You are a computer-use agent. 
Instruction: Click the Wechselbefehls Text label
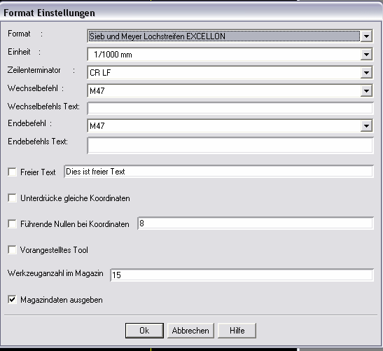coord(43,106)
